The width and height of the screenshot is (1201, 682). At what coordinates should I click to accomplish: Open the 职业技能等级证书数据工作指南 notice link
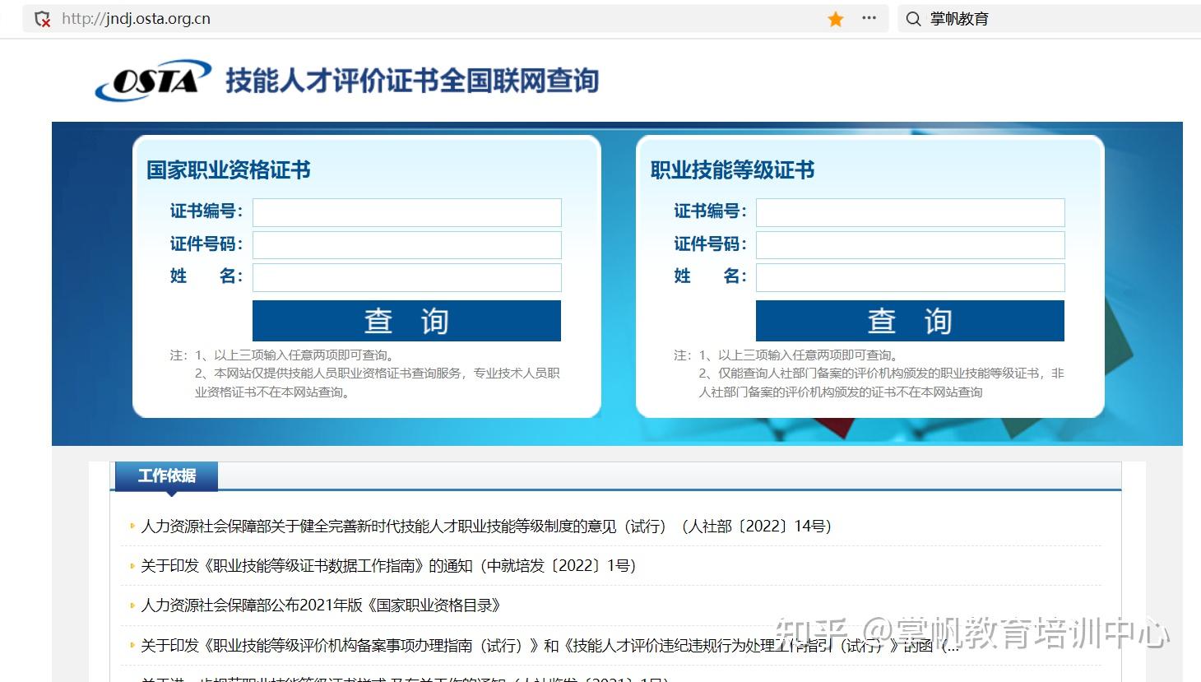[387, 566]
